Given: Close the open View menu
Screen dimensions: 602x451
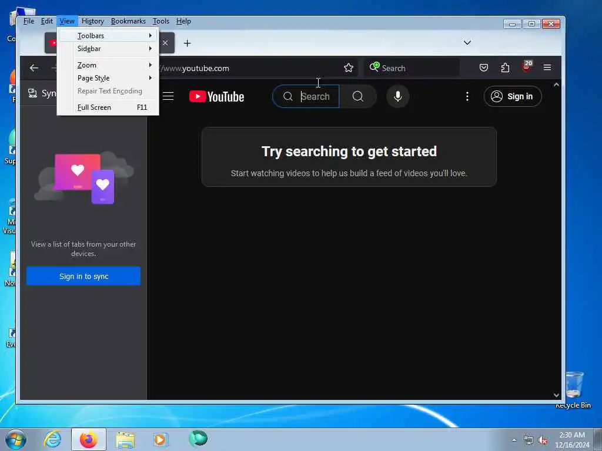Looking at the screenshot, I should [67, 21].
